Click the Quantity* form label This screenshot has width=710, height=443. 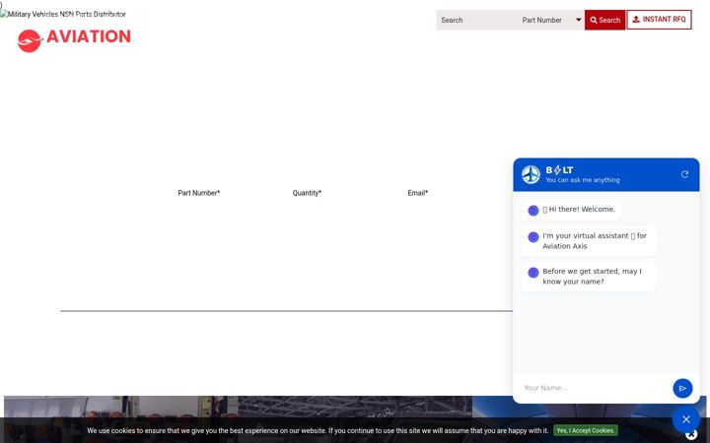307,193
